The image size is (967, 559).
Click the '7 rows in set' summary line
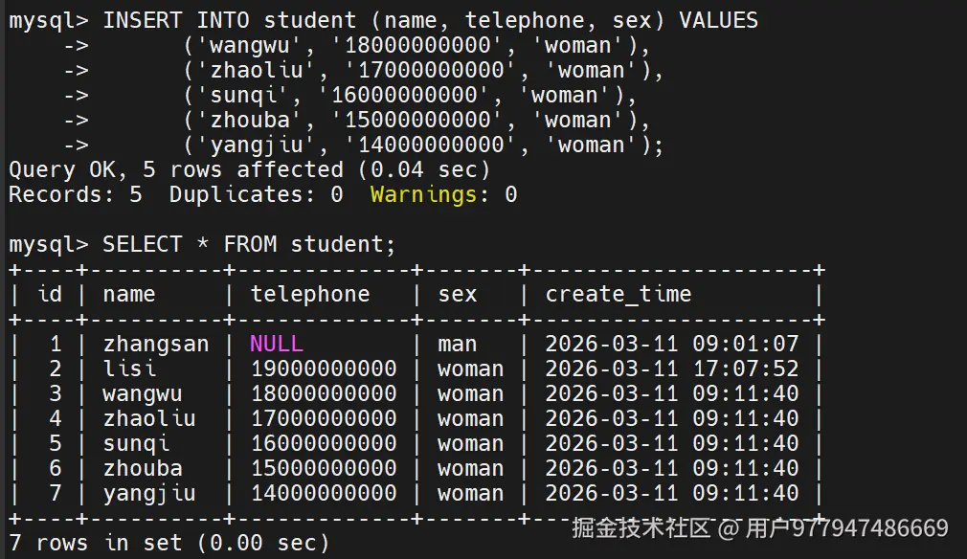tap(169, 543)
